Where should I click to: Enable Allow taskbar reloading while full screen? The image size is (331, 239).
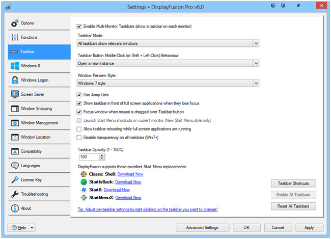click(79, 129)
